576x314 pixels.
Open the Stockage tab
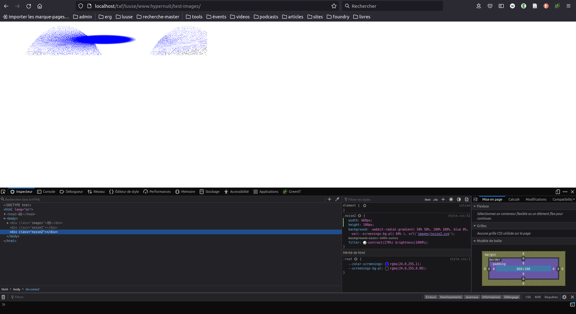click(209, 192)
